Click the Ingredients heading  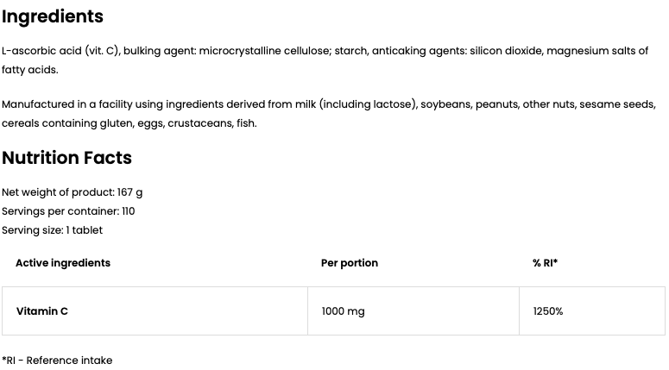click(x=53, y=16)
